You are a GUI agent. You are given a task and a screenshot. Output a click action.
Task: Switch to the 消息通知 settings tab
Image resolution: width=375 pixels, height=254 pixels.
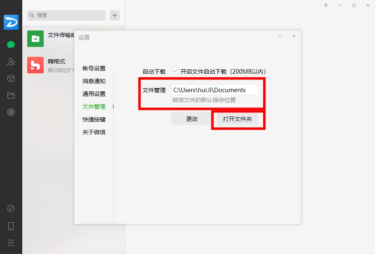[94, 81]
